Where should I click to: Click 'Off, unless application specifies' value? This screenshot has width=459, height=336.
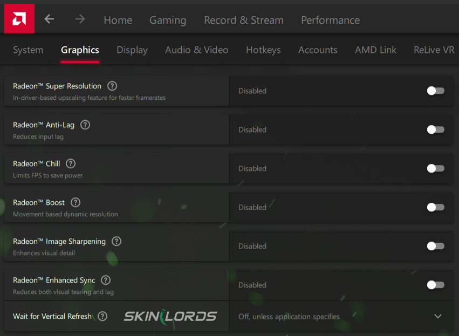pyautogui.click(x=289, y=317)
